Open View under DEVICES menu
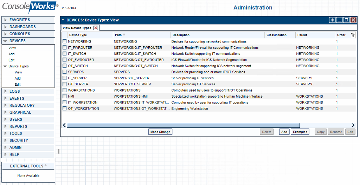This screenshot has height=185, width=360. [12, 48]
